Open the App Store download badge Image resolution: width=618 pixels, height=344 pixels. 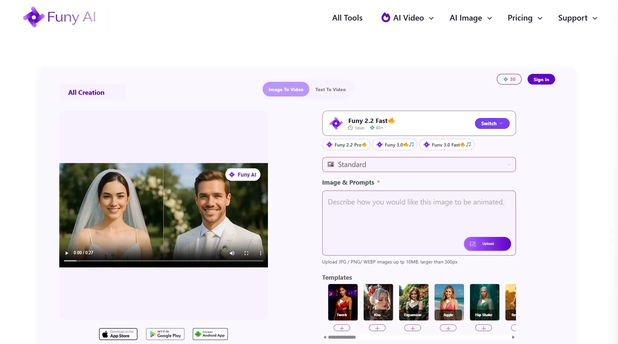click(118, 334)
